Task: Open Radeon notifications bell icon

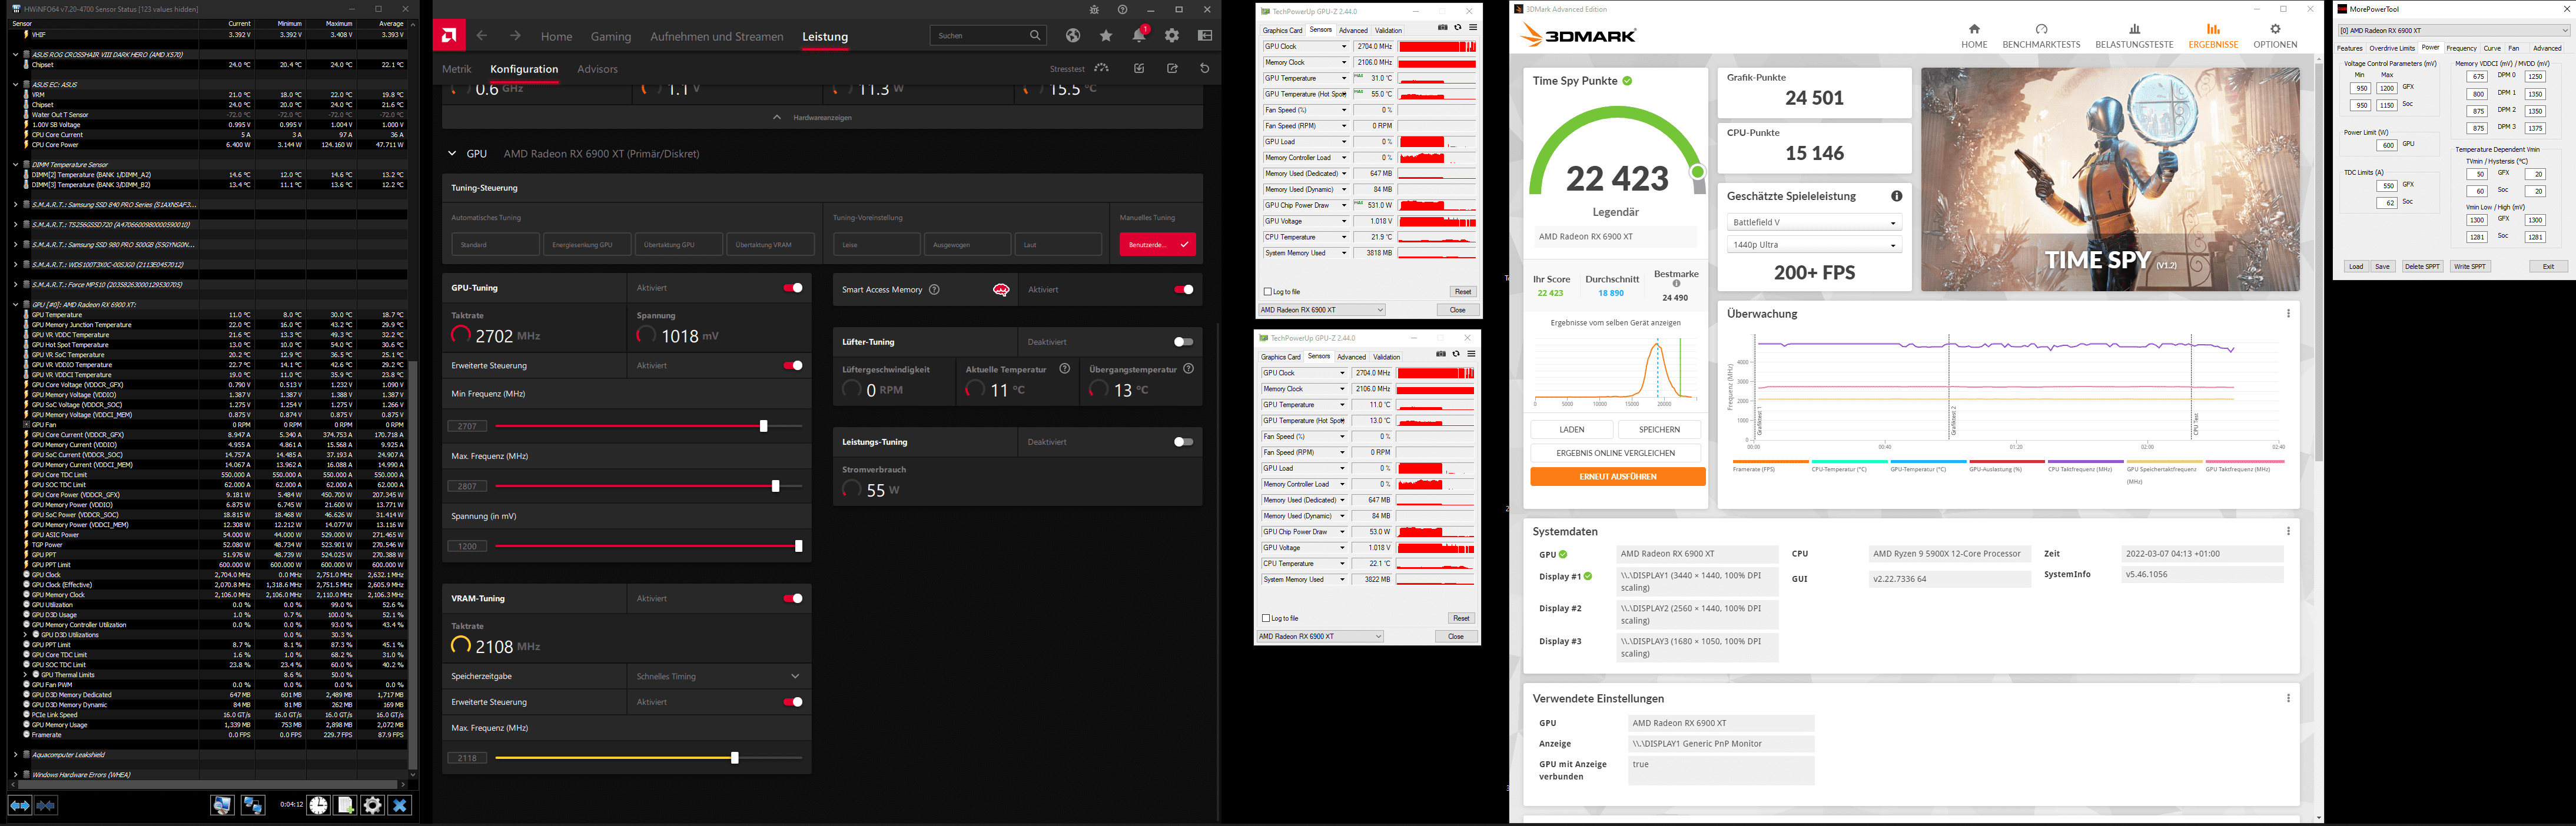Action: coord(1139,36)
